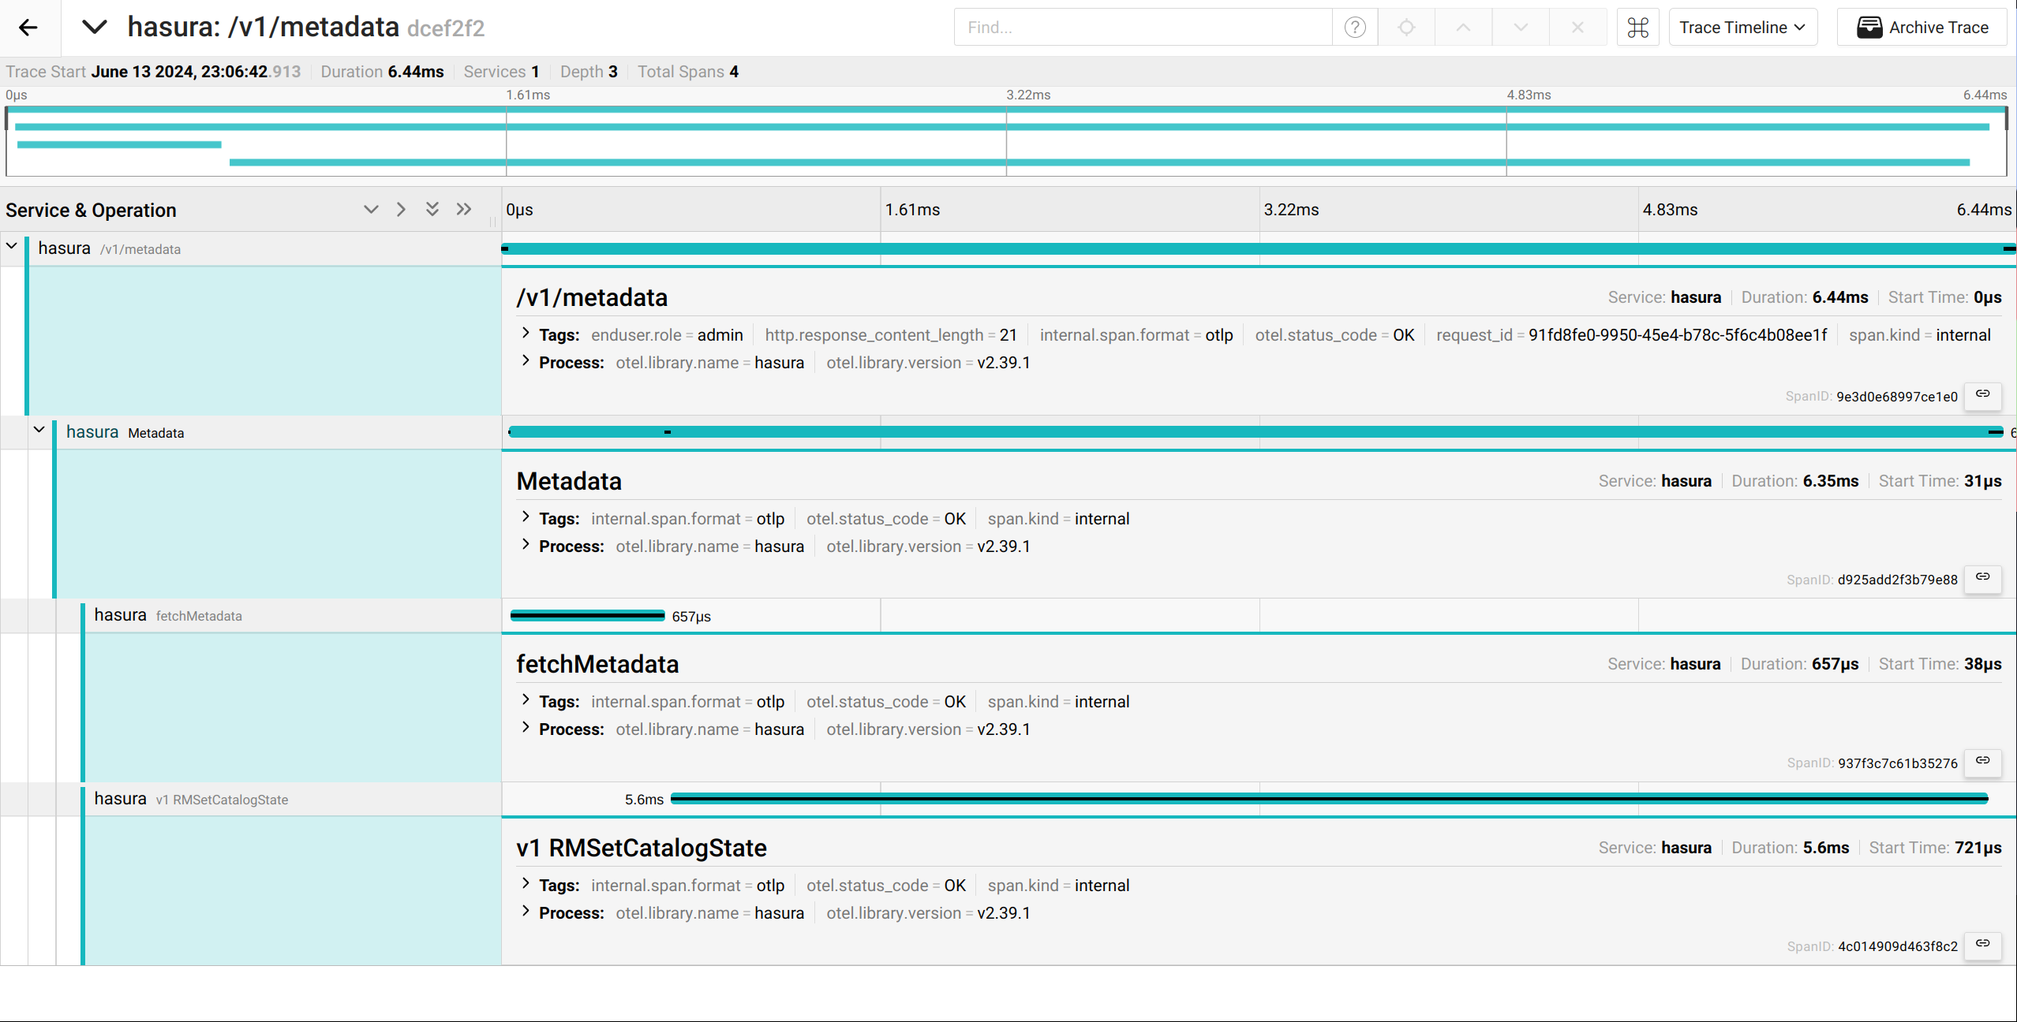Screen dimensions: 2017x1022
Task: Click the enduser.role = admin tag
Action: click(x=667, y=335)
